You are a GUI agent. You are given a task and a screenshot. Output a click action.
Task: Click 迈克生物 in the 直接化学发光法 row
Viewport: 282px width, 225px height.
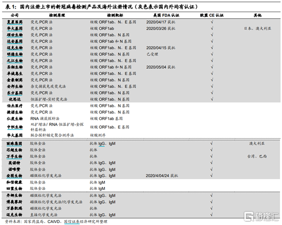point(14,215)
